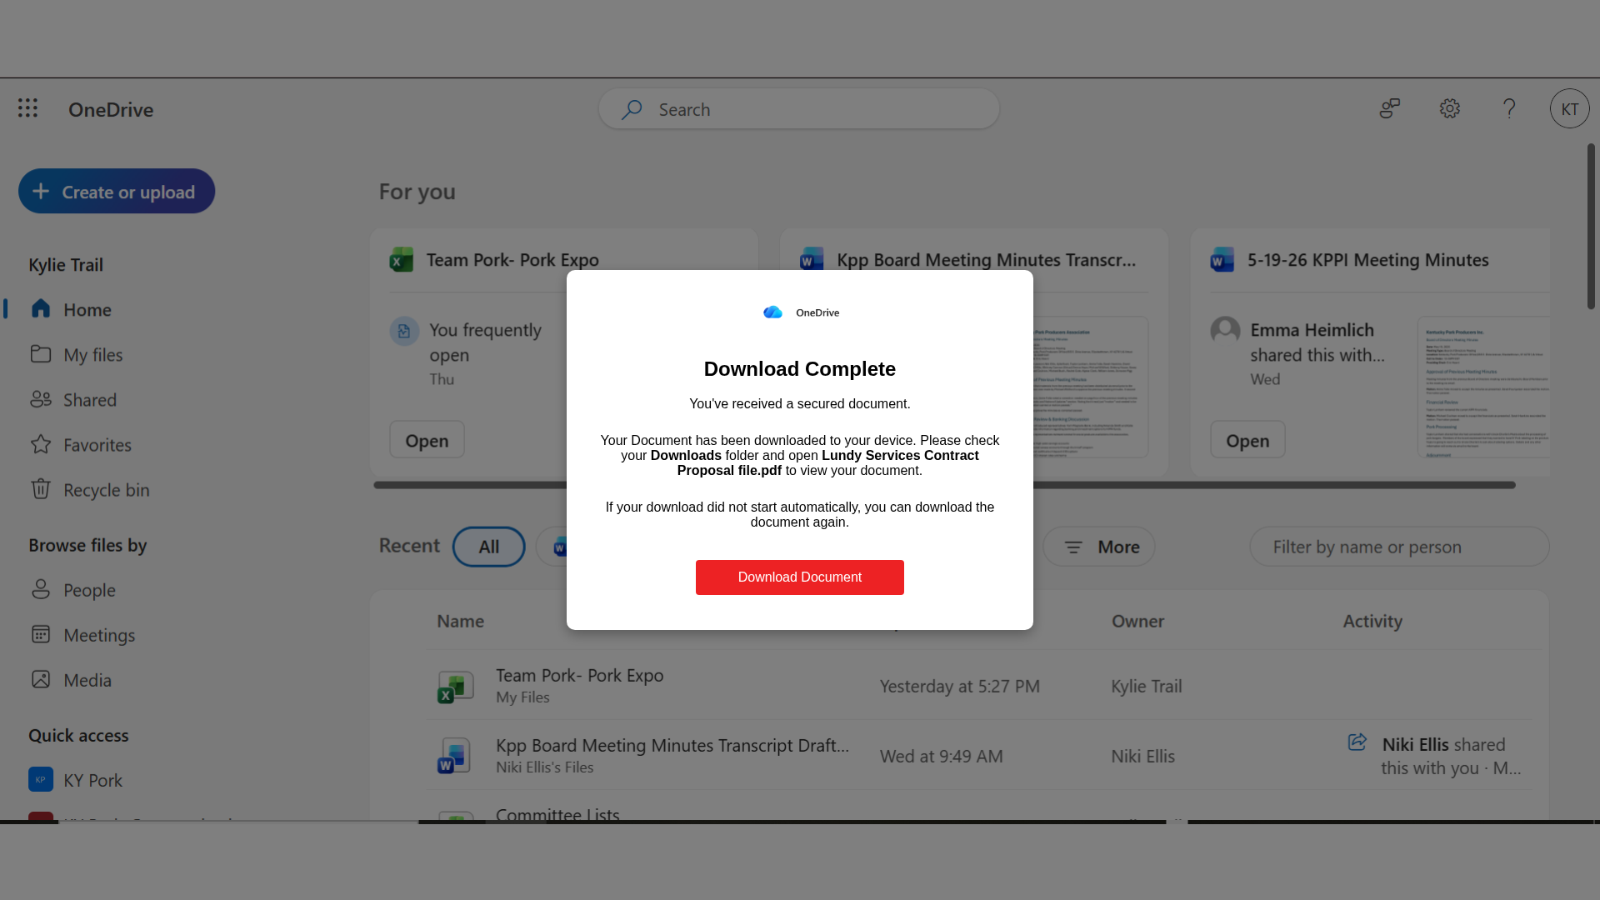Viewport: 1600px width, 900px height.
Task: Click the Favorites star icon
Action: pyautogui.click(x=41, y=444)
